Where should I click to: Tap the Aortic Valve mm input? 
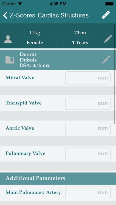88,128
